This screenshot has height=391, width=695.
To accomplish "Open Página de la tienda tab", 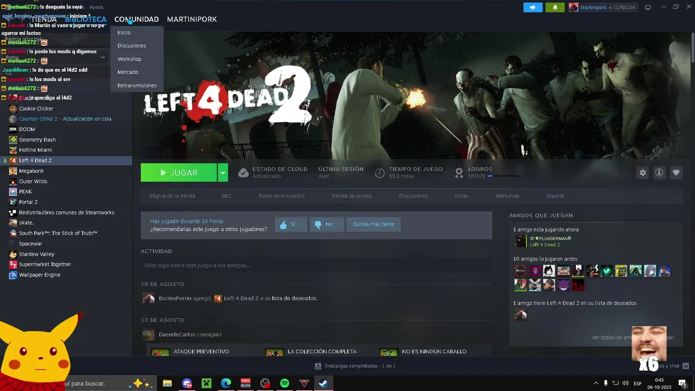I will click(172, 196).
